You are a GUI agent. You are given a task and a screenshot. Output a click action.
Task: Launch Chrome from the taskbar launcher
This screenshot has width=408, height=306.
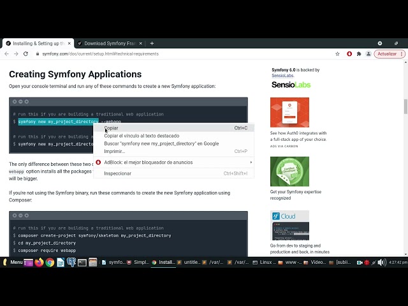coord(50,262)
